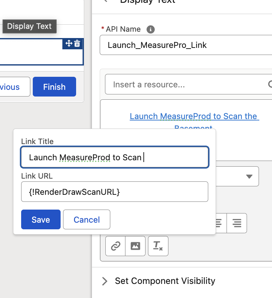Open the rich text formatting dropdown
This screenshot has width=272, height=298.
click(249, 176)
